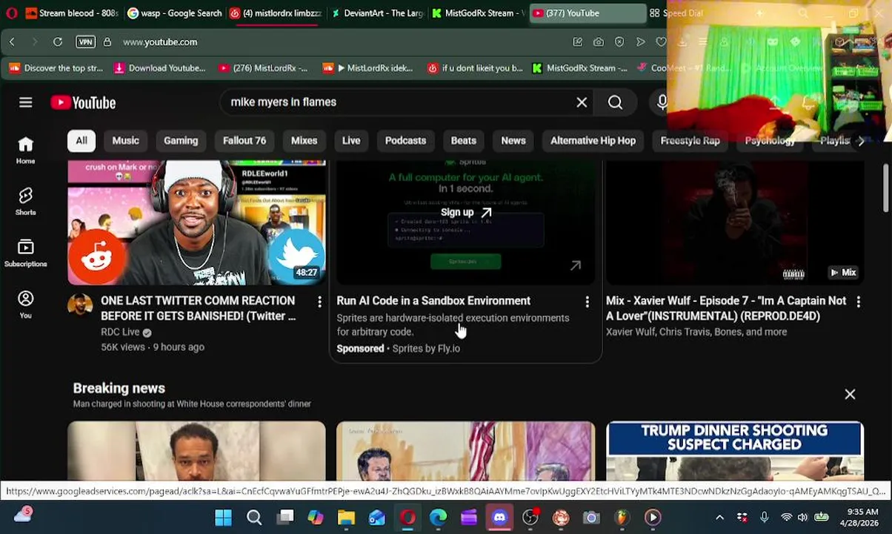Open the Opera player arrow icon in address bar
Viewport: 892px width, 534px height.
640,42
